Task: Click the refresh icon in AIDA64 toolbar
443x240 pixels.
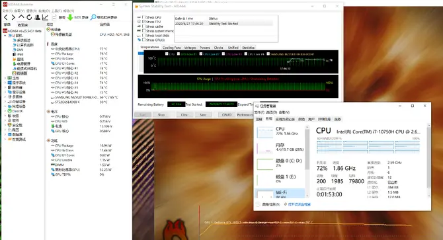Action: (29, 17)
